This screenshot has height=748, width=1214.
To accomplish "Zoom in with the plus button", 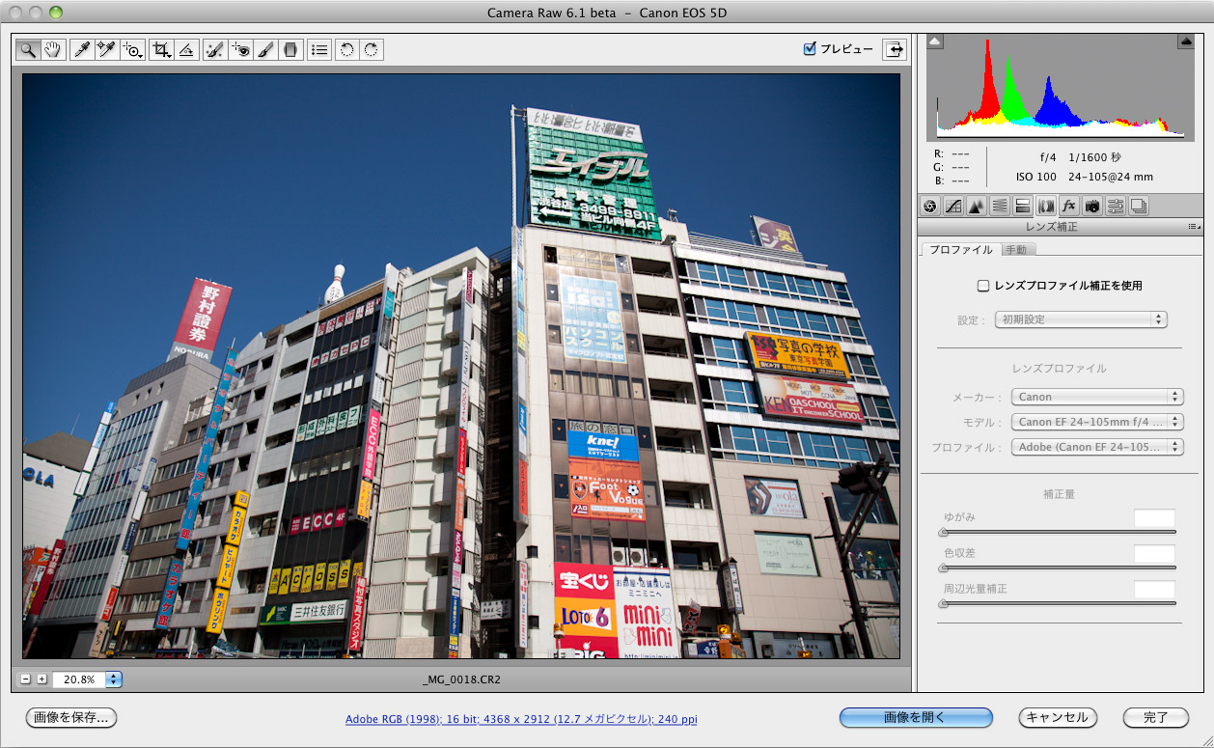I will 41,679.
